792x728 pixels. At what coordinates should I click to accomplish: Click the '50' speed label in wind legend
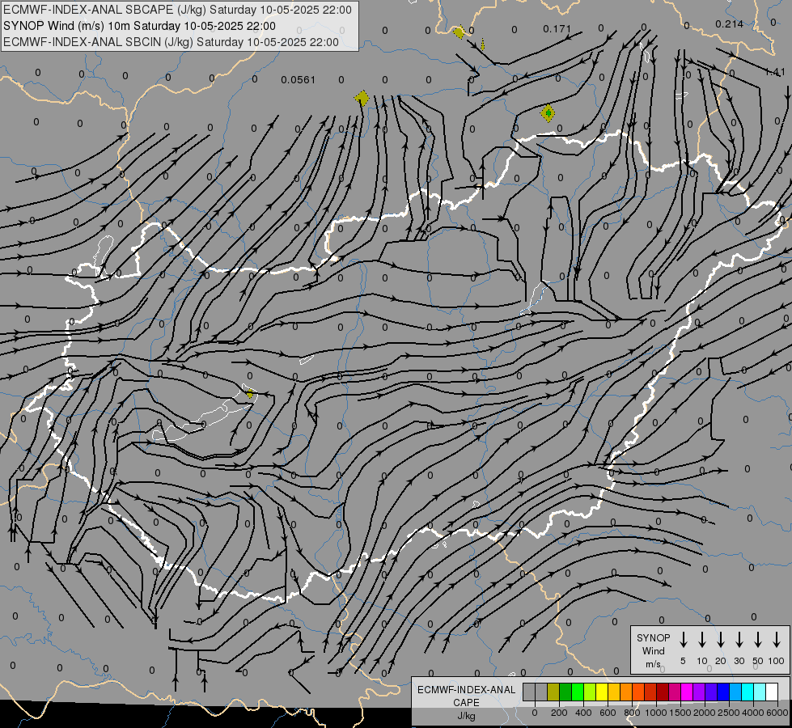coord(758,661)
